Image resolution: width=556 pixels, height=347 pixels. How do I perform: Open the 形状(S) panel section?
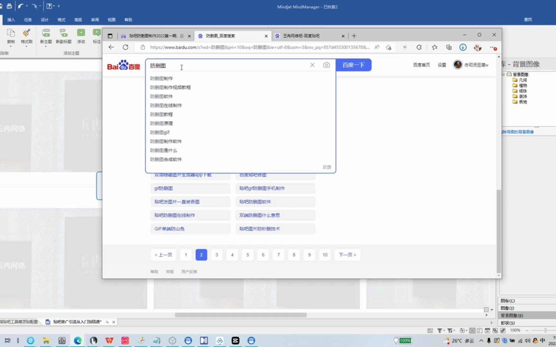click(x=527, y=323)
